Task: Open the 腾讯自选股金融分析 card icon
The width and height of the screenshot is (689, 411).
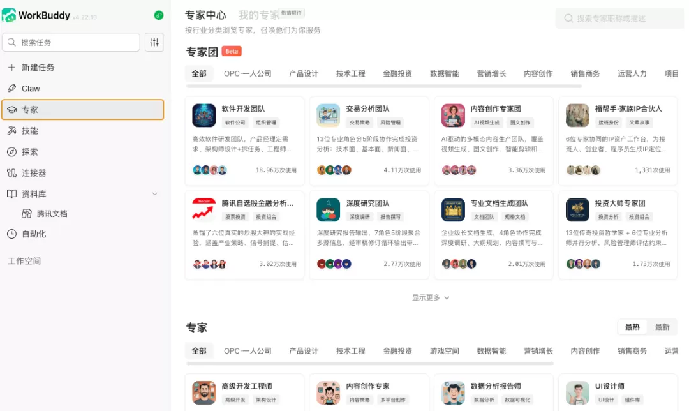Action: click(204, 210)
